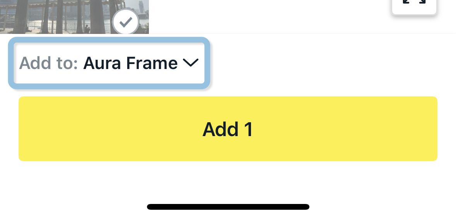Image resolution: width=456 pixels, height=219 pixels.
Task: Uncheck the selected waterfront photo
Action: (x=125, y=22)
